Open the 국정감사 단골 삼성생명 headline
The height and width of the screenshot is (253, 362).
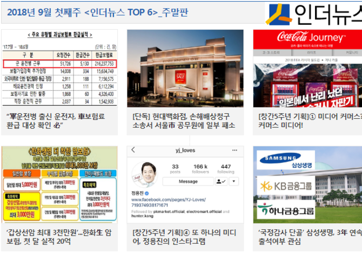(x=310, y=237)
